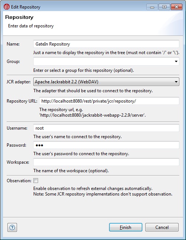Click the Finish button

pos(126,227)
